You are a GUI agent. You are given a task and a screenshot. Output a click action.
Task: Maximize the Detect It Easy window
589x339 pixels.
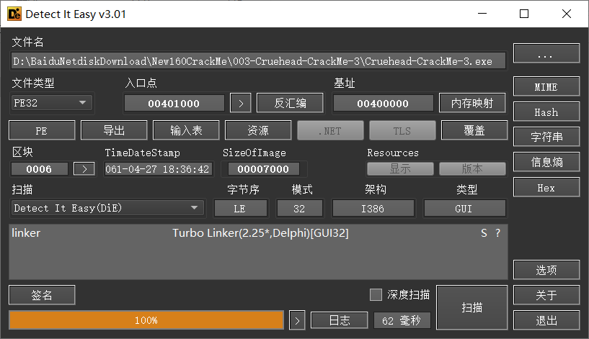(524, 14)
